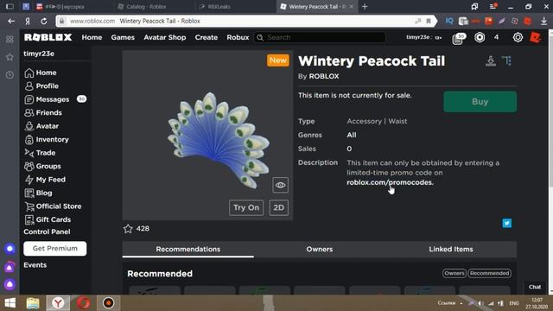Open File Explorer from the taskbar
The width and height of the screenshot is (553, 311).
coord(33,303)
